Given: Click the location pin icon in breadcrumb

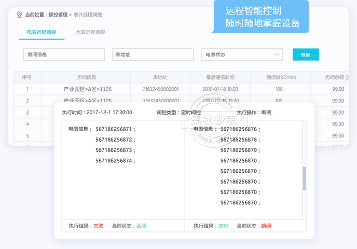Looking at the screenshot, I should [x=20, y=15].
